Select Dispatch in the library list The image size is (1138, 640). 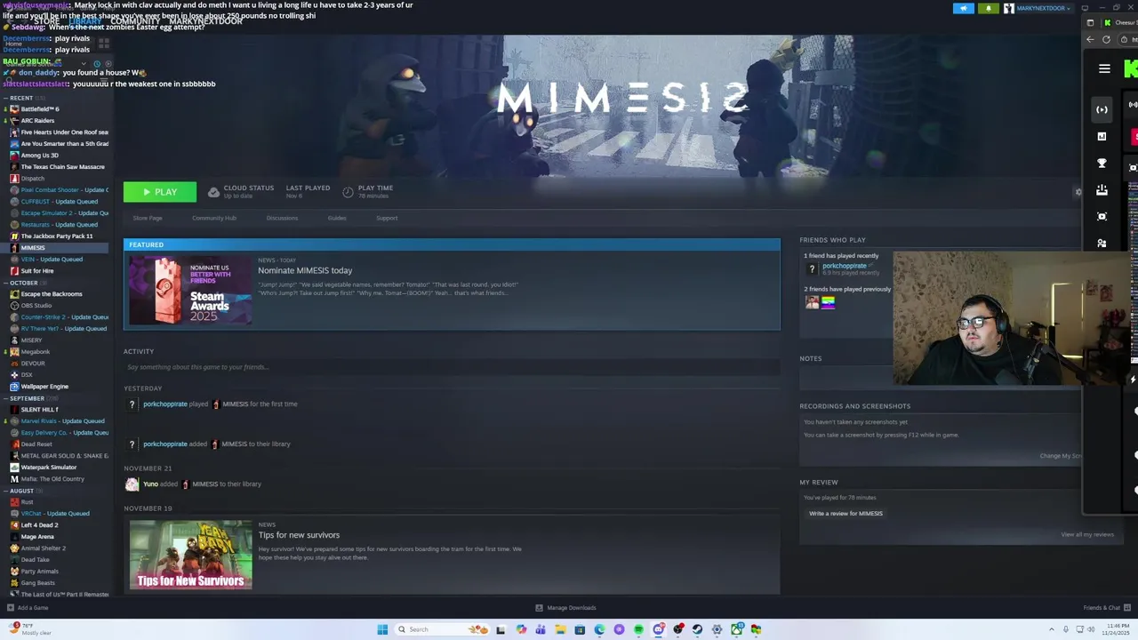click(33, 178)
